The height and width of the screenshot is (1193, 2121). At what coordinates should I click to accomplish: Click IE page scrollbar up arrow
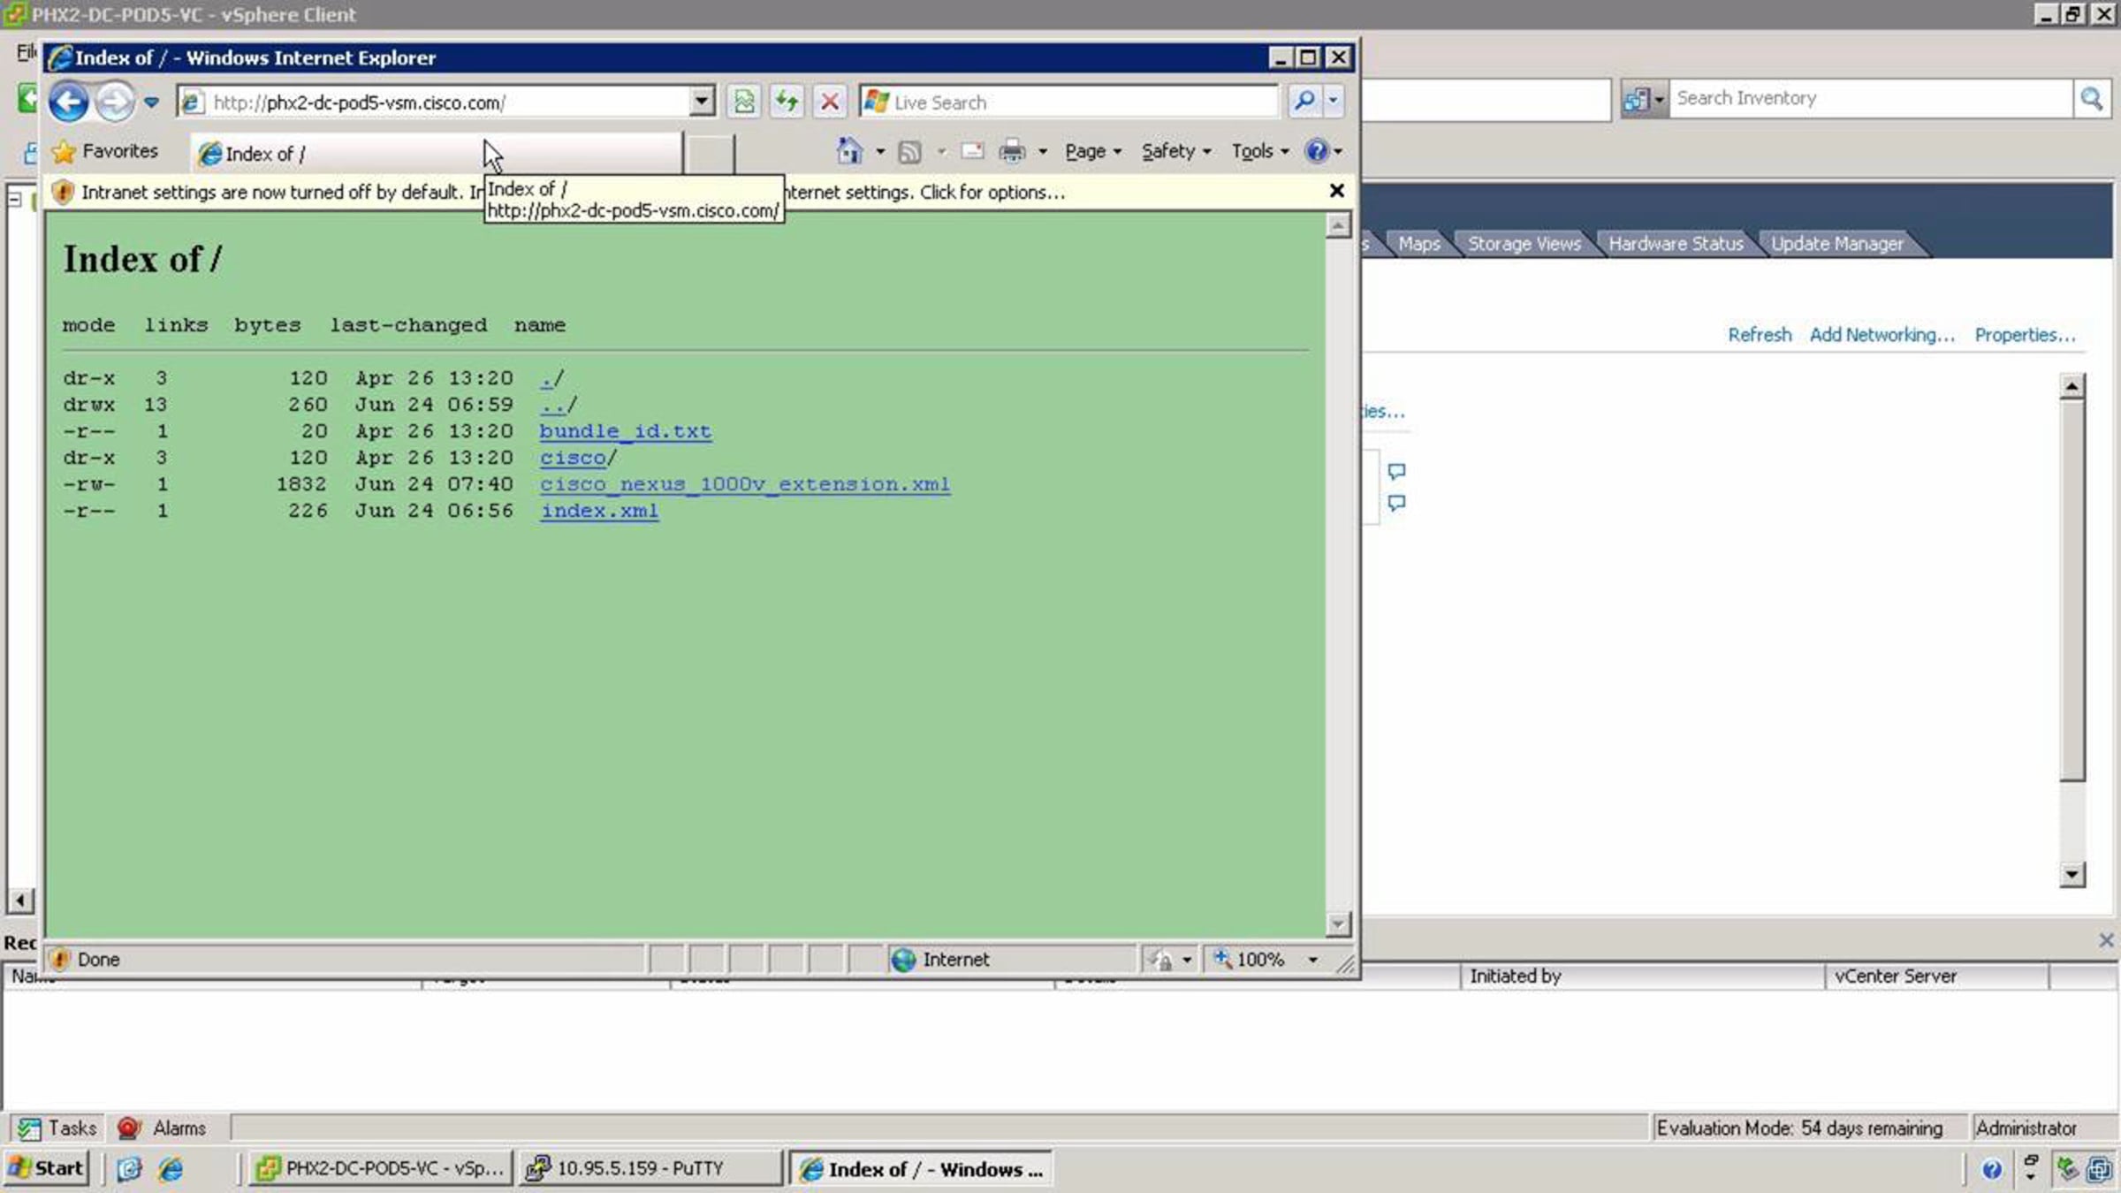coord(1338,225)
